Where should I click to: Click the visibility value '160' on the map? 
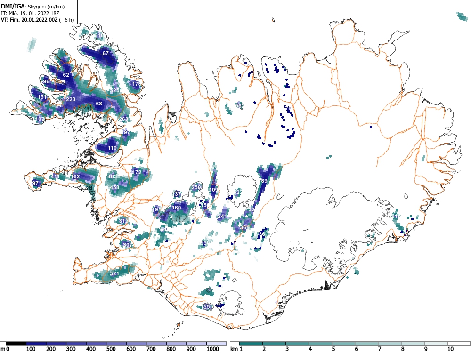(176, 208)
